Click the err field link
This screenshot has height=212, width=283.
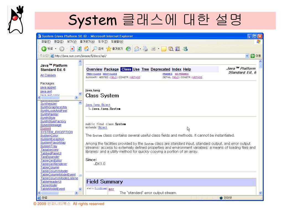[x=111, y=189]
